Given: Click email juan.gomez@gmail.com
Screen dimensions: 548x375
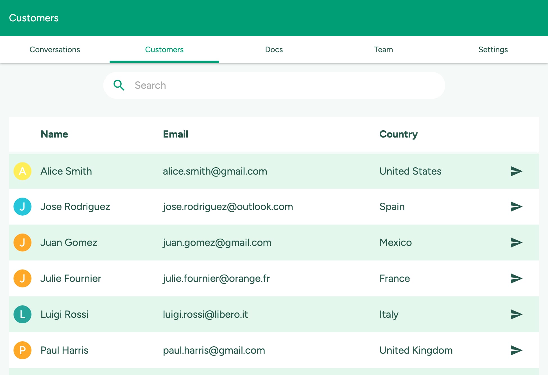Looking at the screenshot, I should pos(217,243).
